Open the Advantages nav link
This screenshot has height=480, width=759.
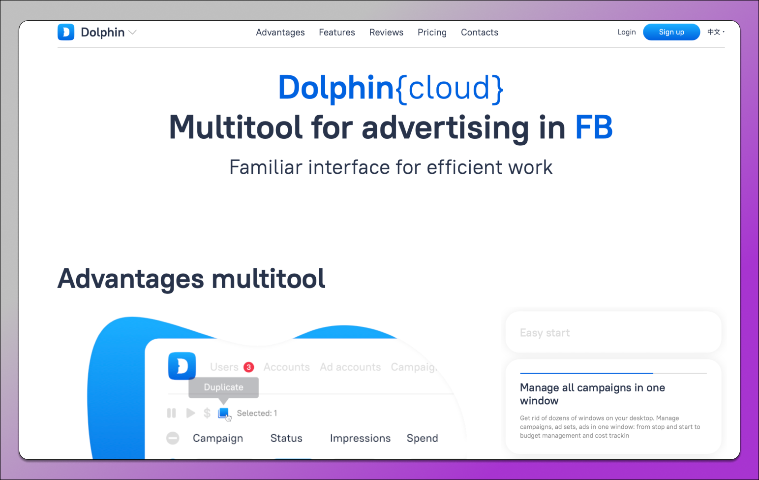click(x=280, y=32)
